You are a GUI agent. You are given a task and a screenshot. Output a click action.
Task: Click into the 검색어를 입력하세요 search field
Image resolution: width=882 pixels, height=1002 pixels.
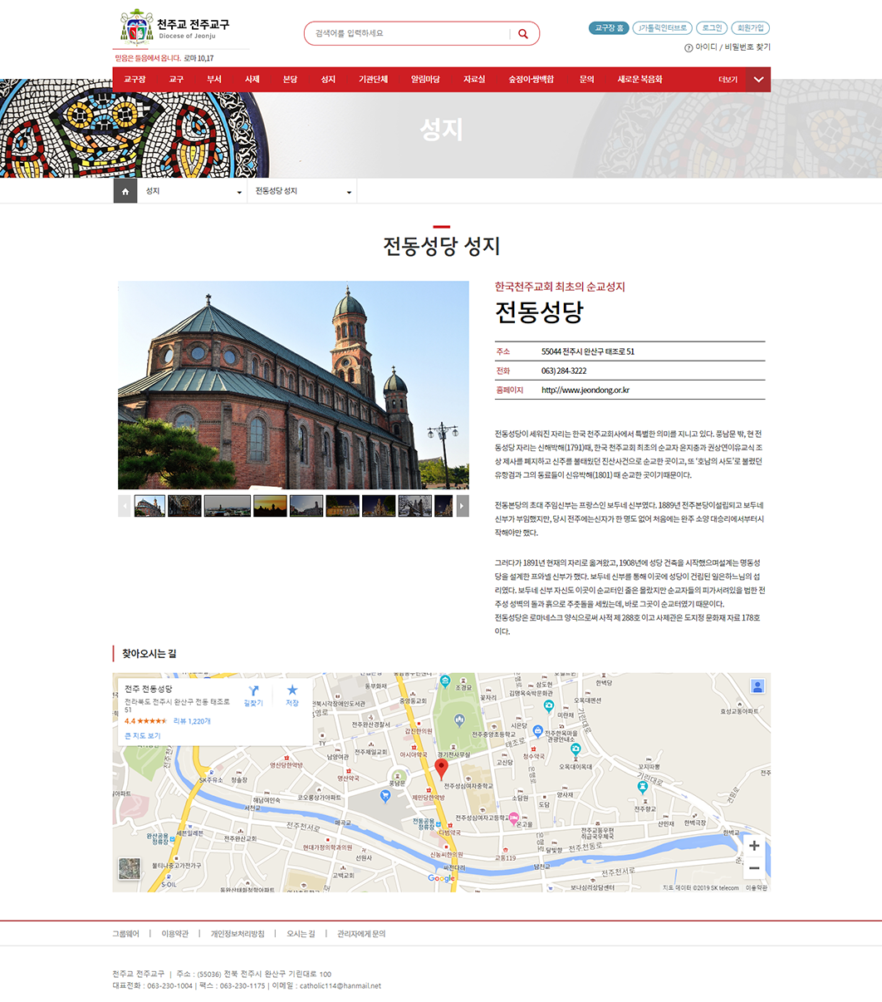[x=409, y=34]
